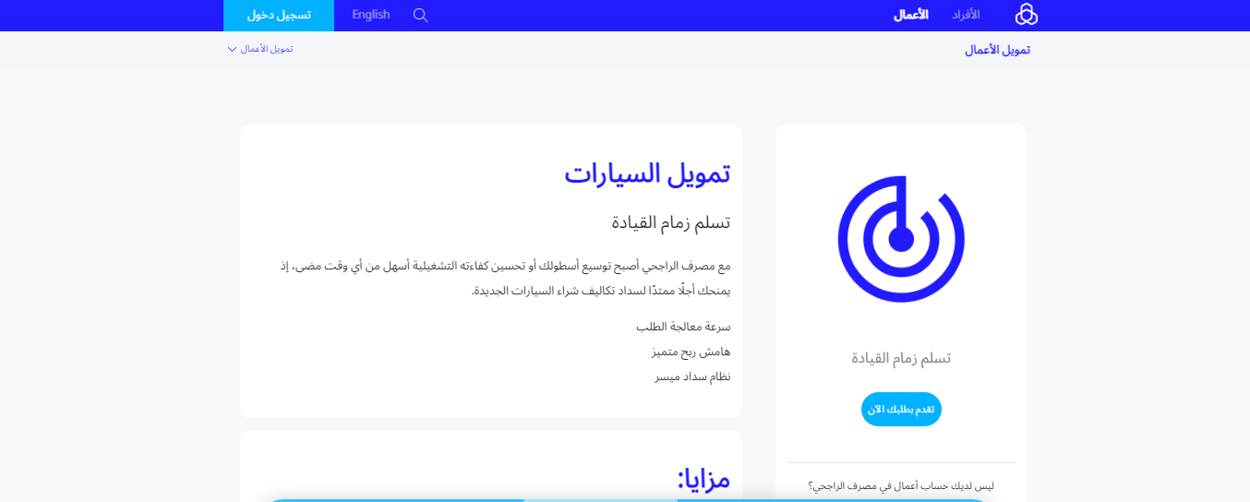Click the paragraph beginning مع مصرف الراجحي

coord(505,279)
